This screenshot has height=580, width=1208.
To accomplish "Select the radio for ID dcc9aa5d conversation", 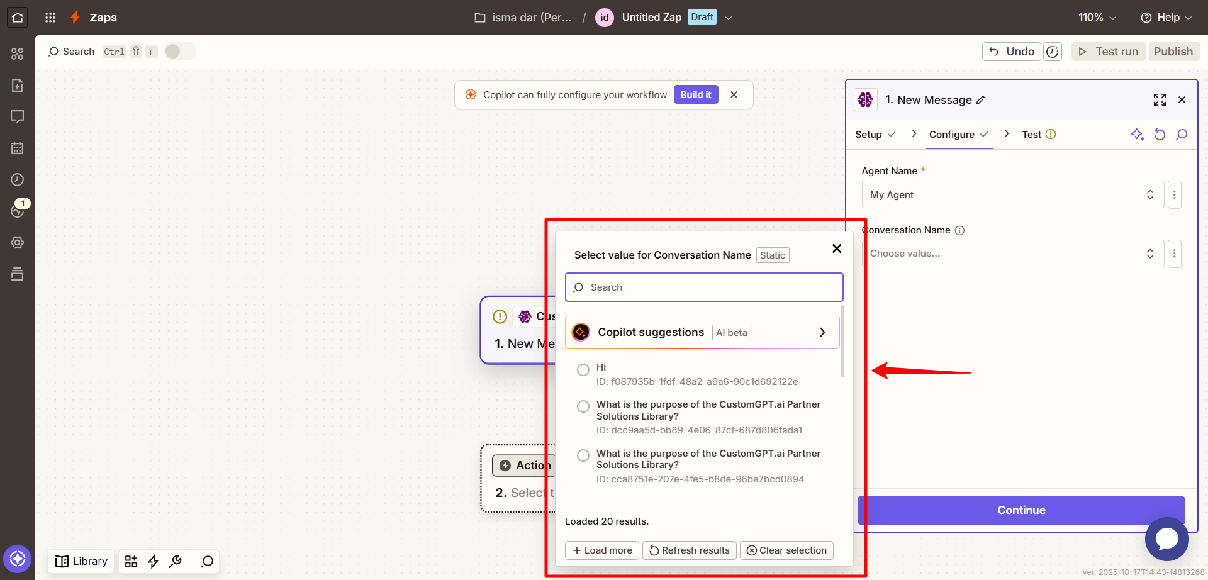I will point(583,406).
